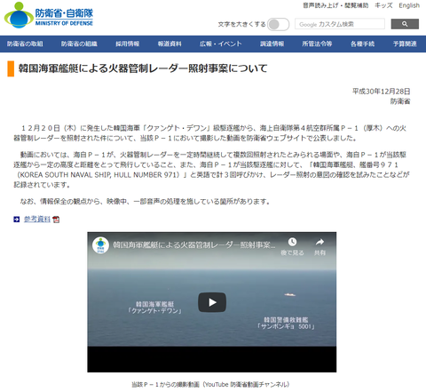Screen dimensions: 426x392
Task: Open the 調達情報 menu
Action: click(272, 44)
